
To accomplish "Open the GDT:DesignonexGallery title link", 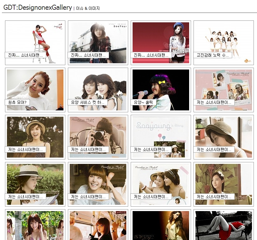I will (x=37, y=8).
